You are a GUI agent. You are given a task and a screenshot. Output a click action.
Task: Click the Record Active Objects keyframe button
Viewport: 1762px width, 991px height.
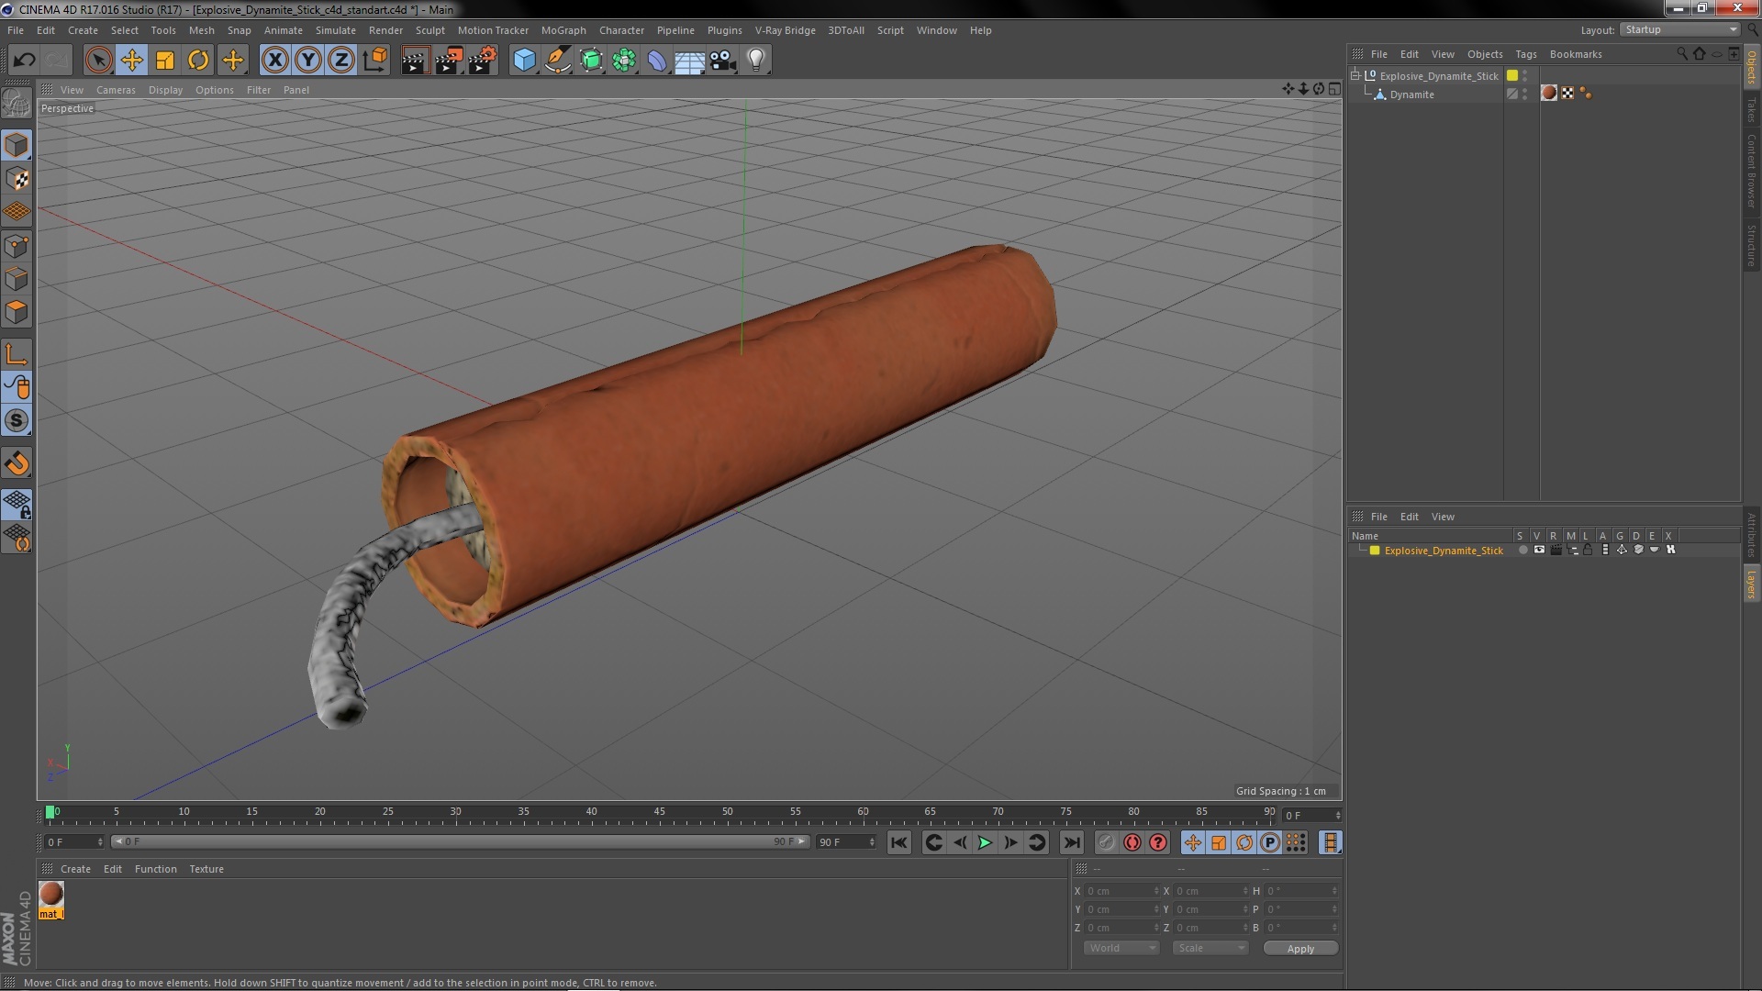click(x=1132, y=842)
